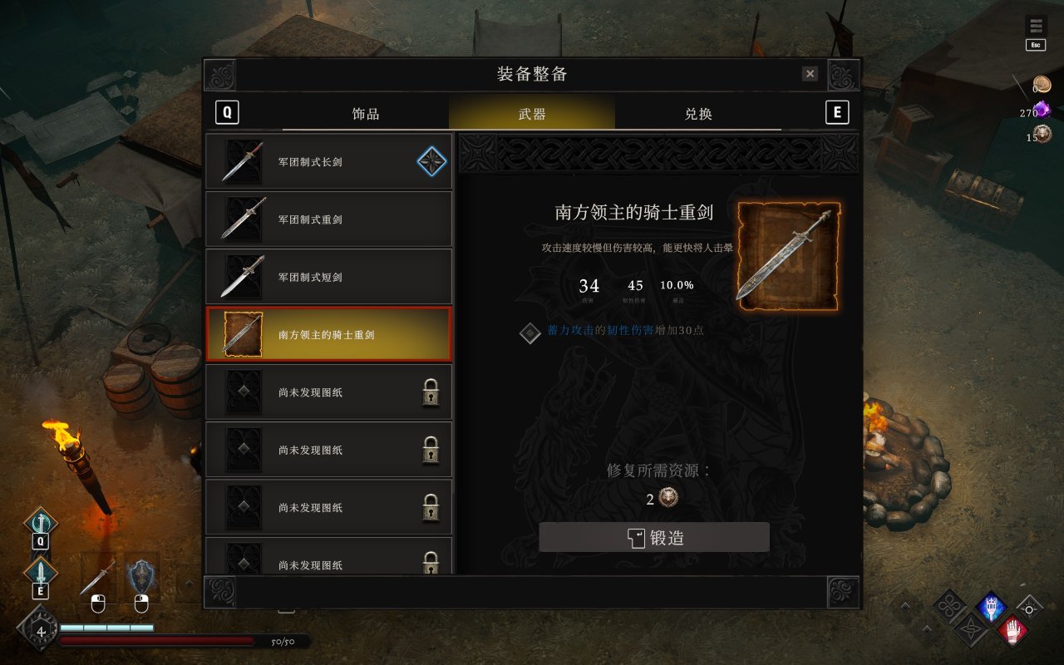Click the large knight greatsword preview image
This screenshot has width=1064, height=665.
pos(789,256)
